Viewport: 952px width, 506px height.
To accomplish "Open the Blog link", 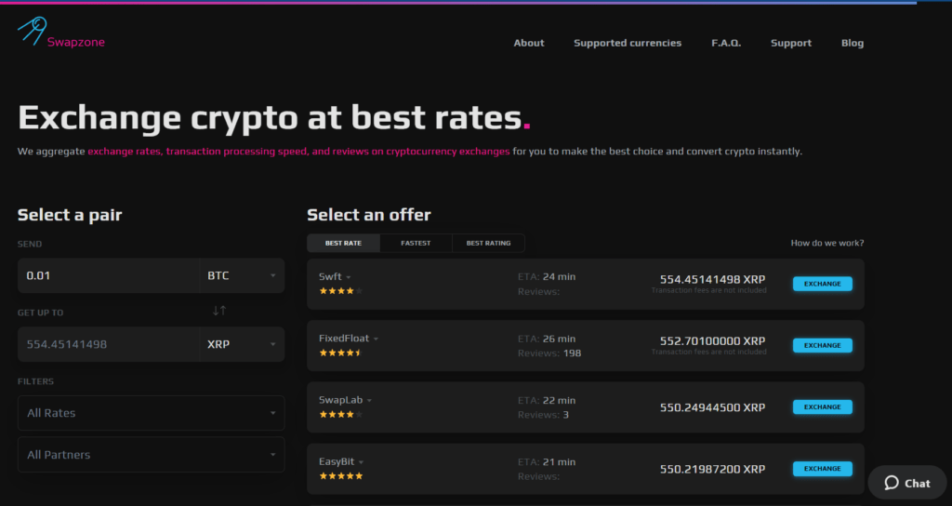I will coord(853,43).
